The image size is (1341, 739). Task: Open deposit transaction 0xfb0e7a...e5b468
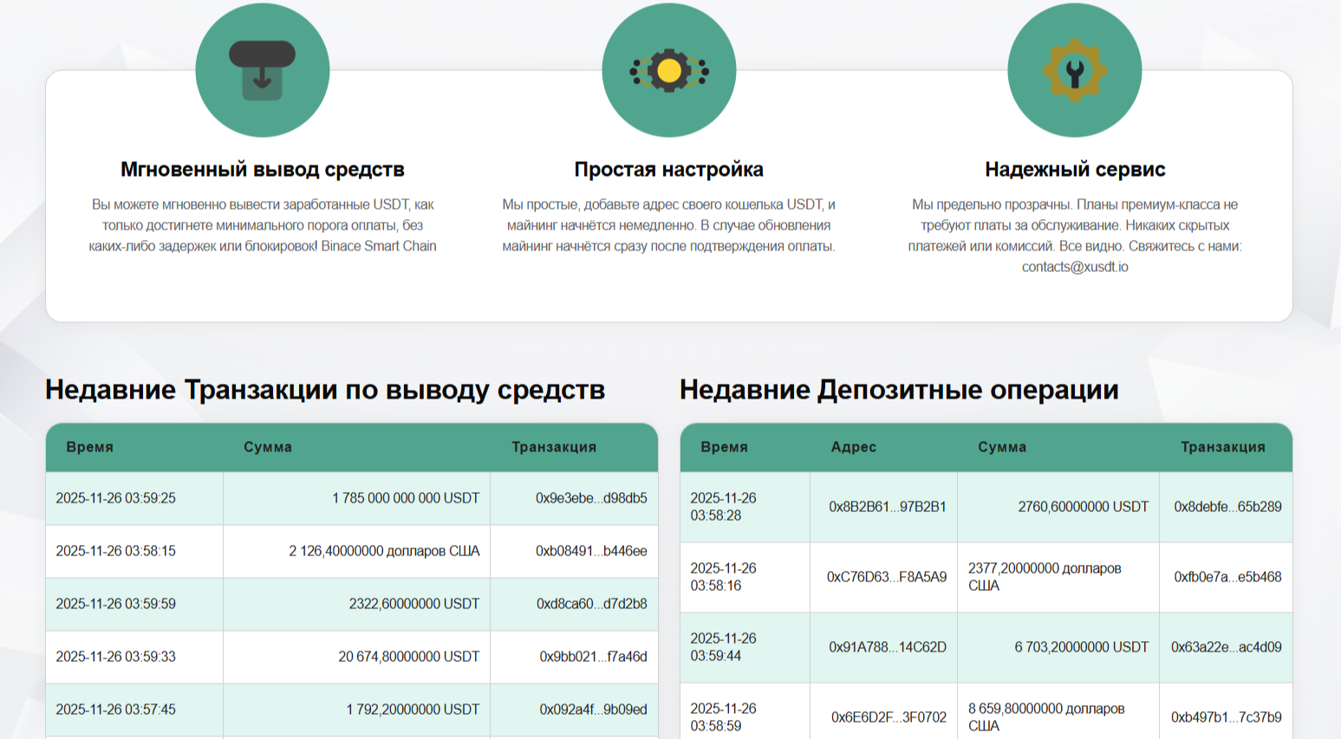1227,577
